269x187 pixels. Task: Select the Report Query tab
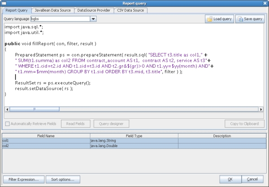coord(17,9)
